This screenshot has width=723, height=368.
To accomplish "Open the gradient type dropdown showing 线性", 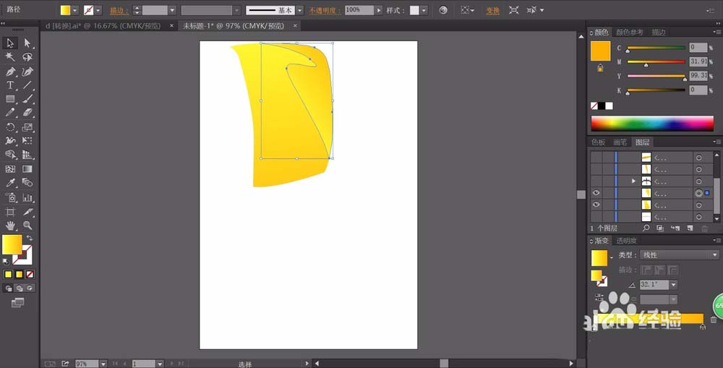I will 679,255.
